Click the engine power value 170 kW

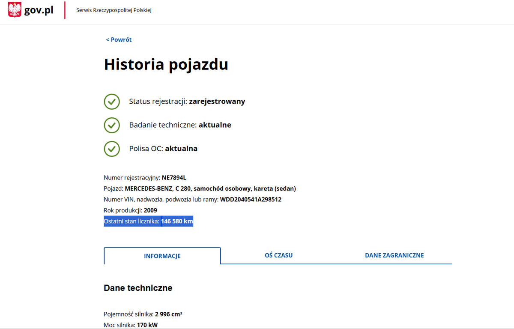tap(147, 325)
